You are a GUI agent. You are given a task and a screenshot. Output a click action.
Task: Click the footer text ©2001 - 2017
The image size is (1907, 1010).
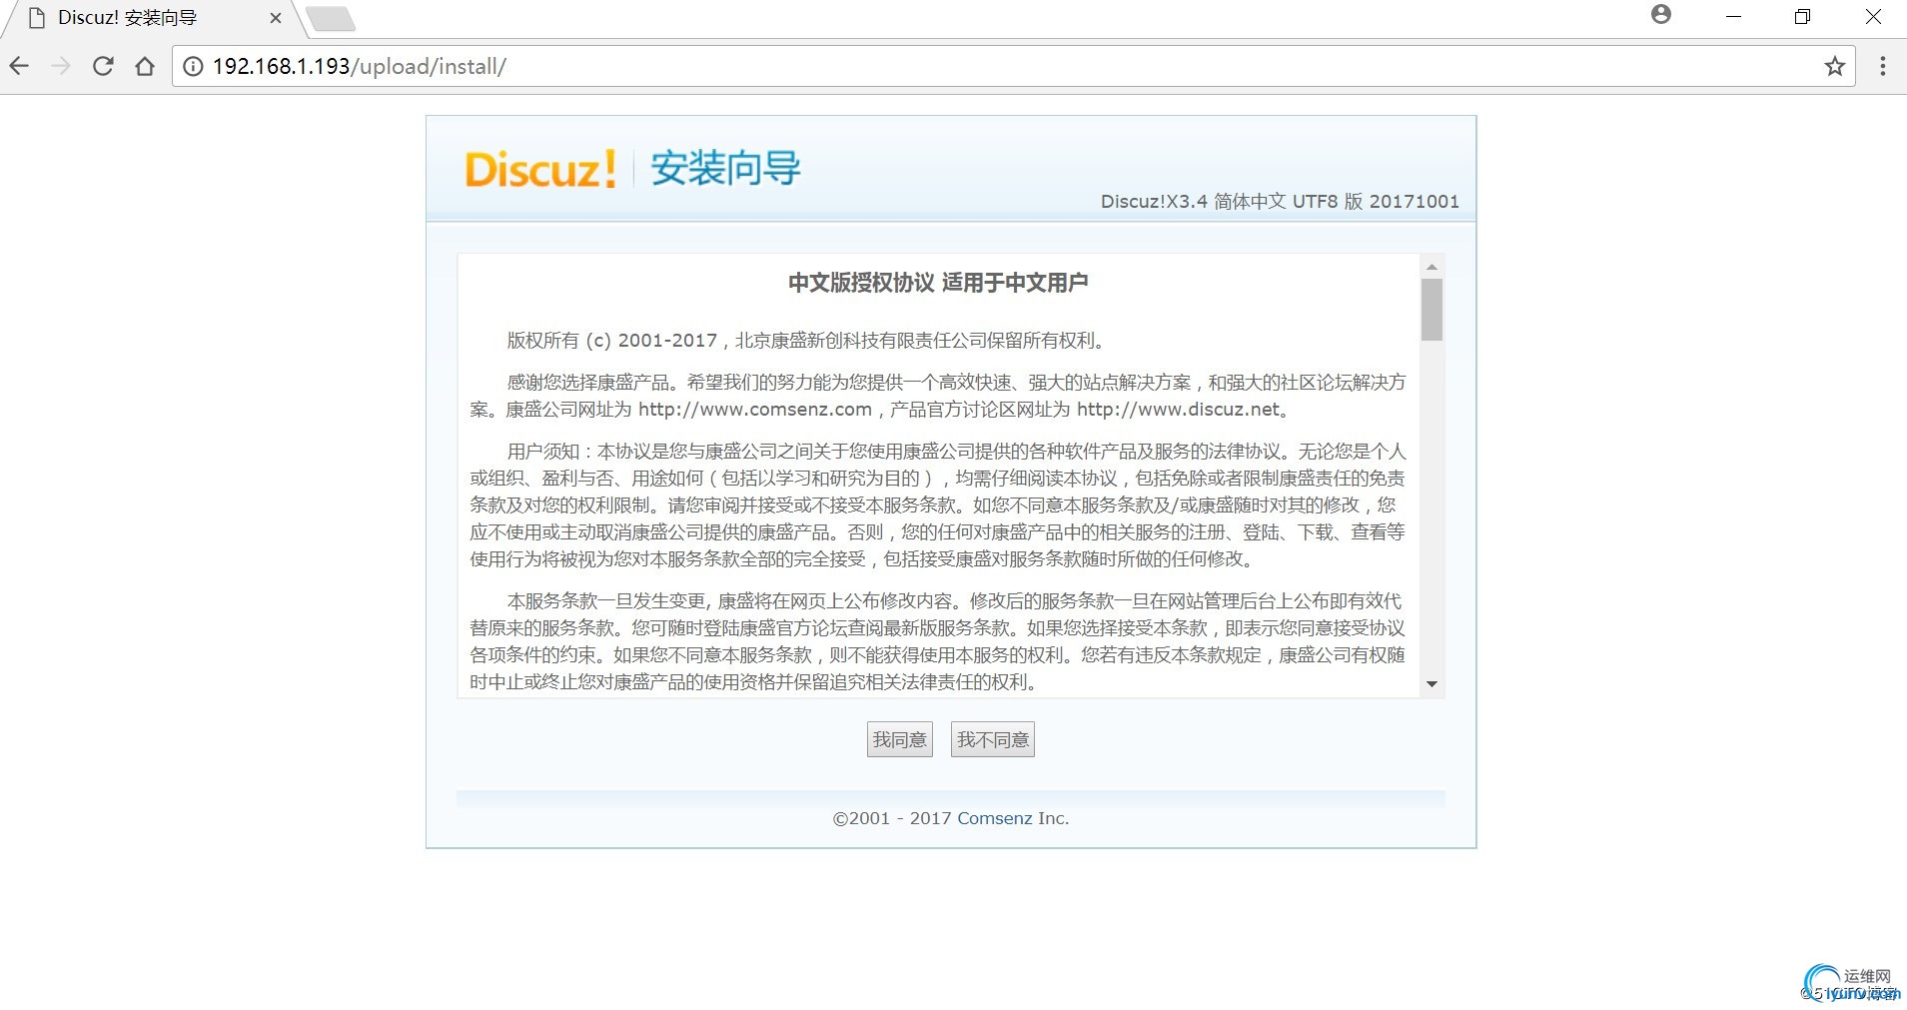click(892, 818)
